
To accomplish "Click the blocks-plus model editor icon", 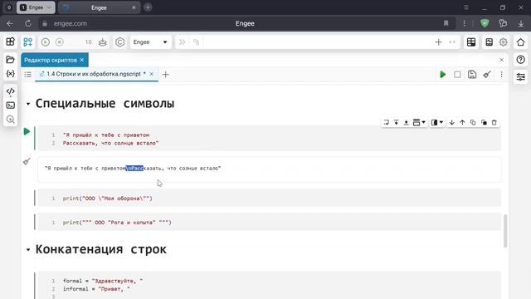I will coord(27,42).
